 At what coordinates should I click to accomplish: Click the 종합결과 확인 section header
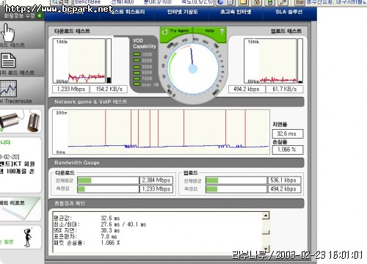[176, 203]
